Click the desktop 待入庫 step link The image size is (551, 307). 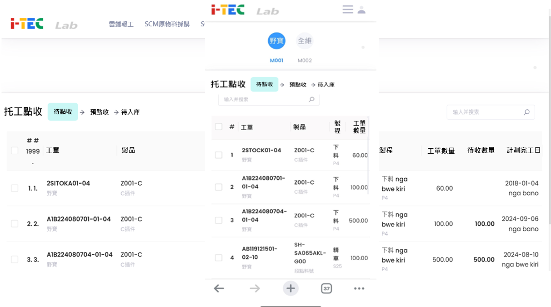click(x=130, y=112)
